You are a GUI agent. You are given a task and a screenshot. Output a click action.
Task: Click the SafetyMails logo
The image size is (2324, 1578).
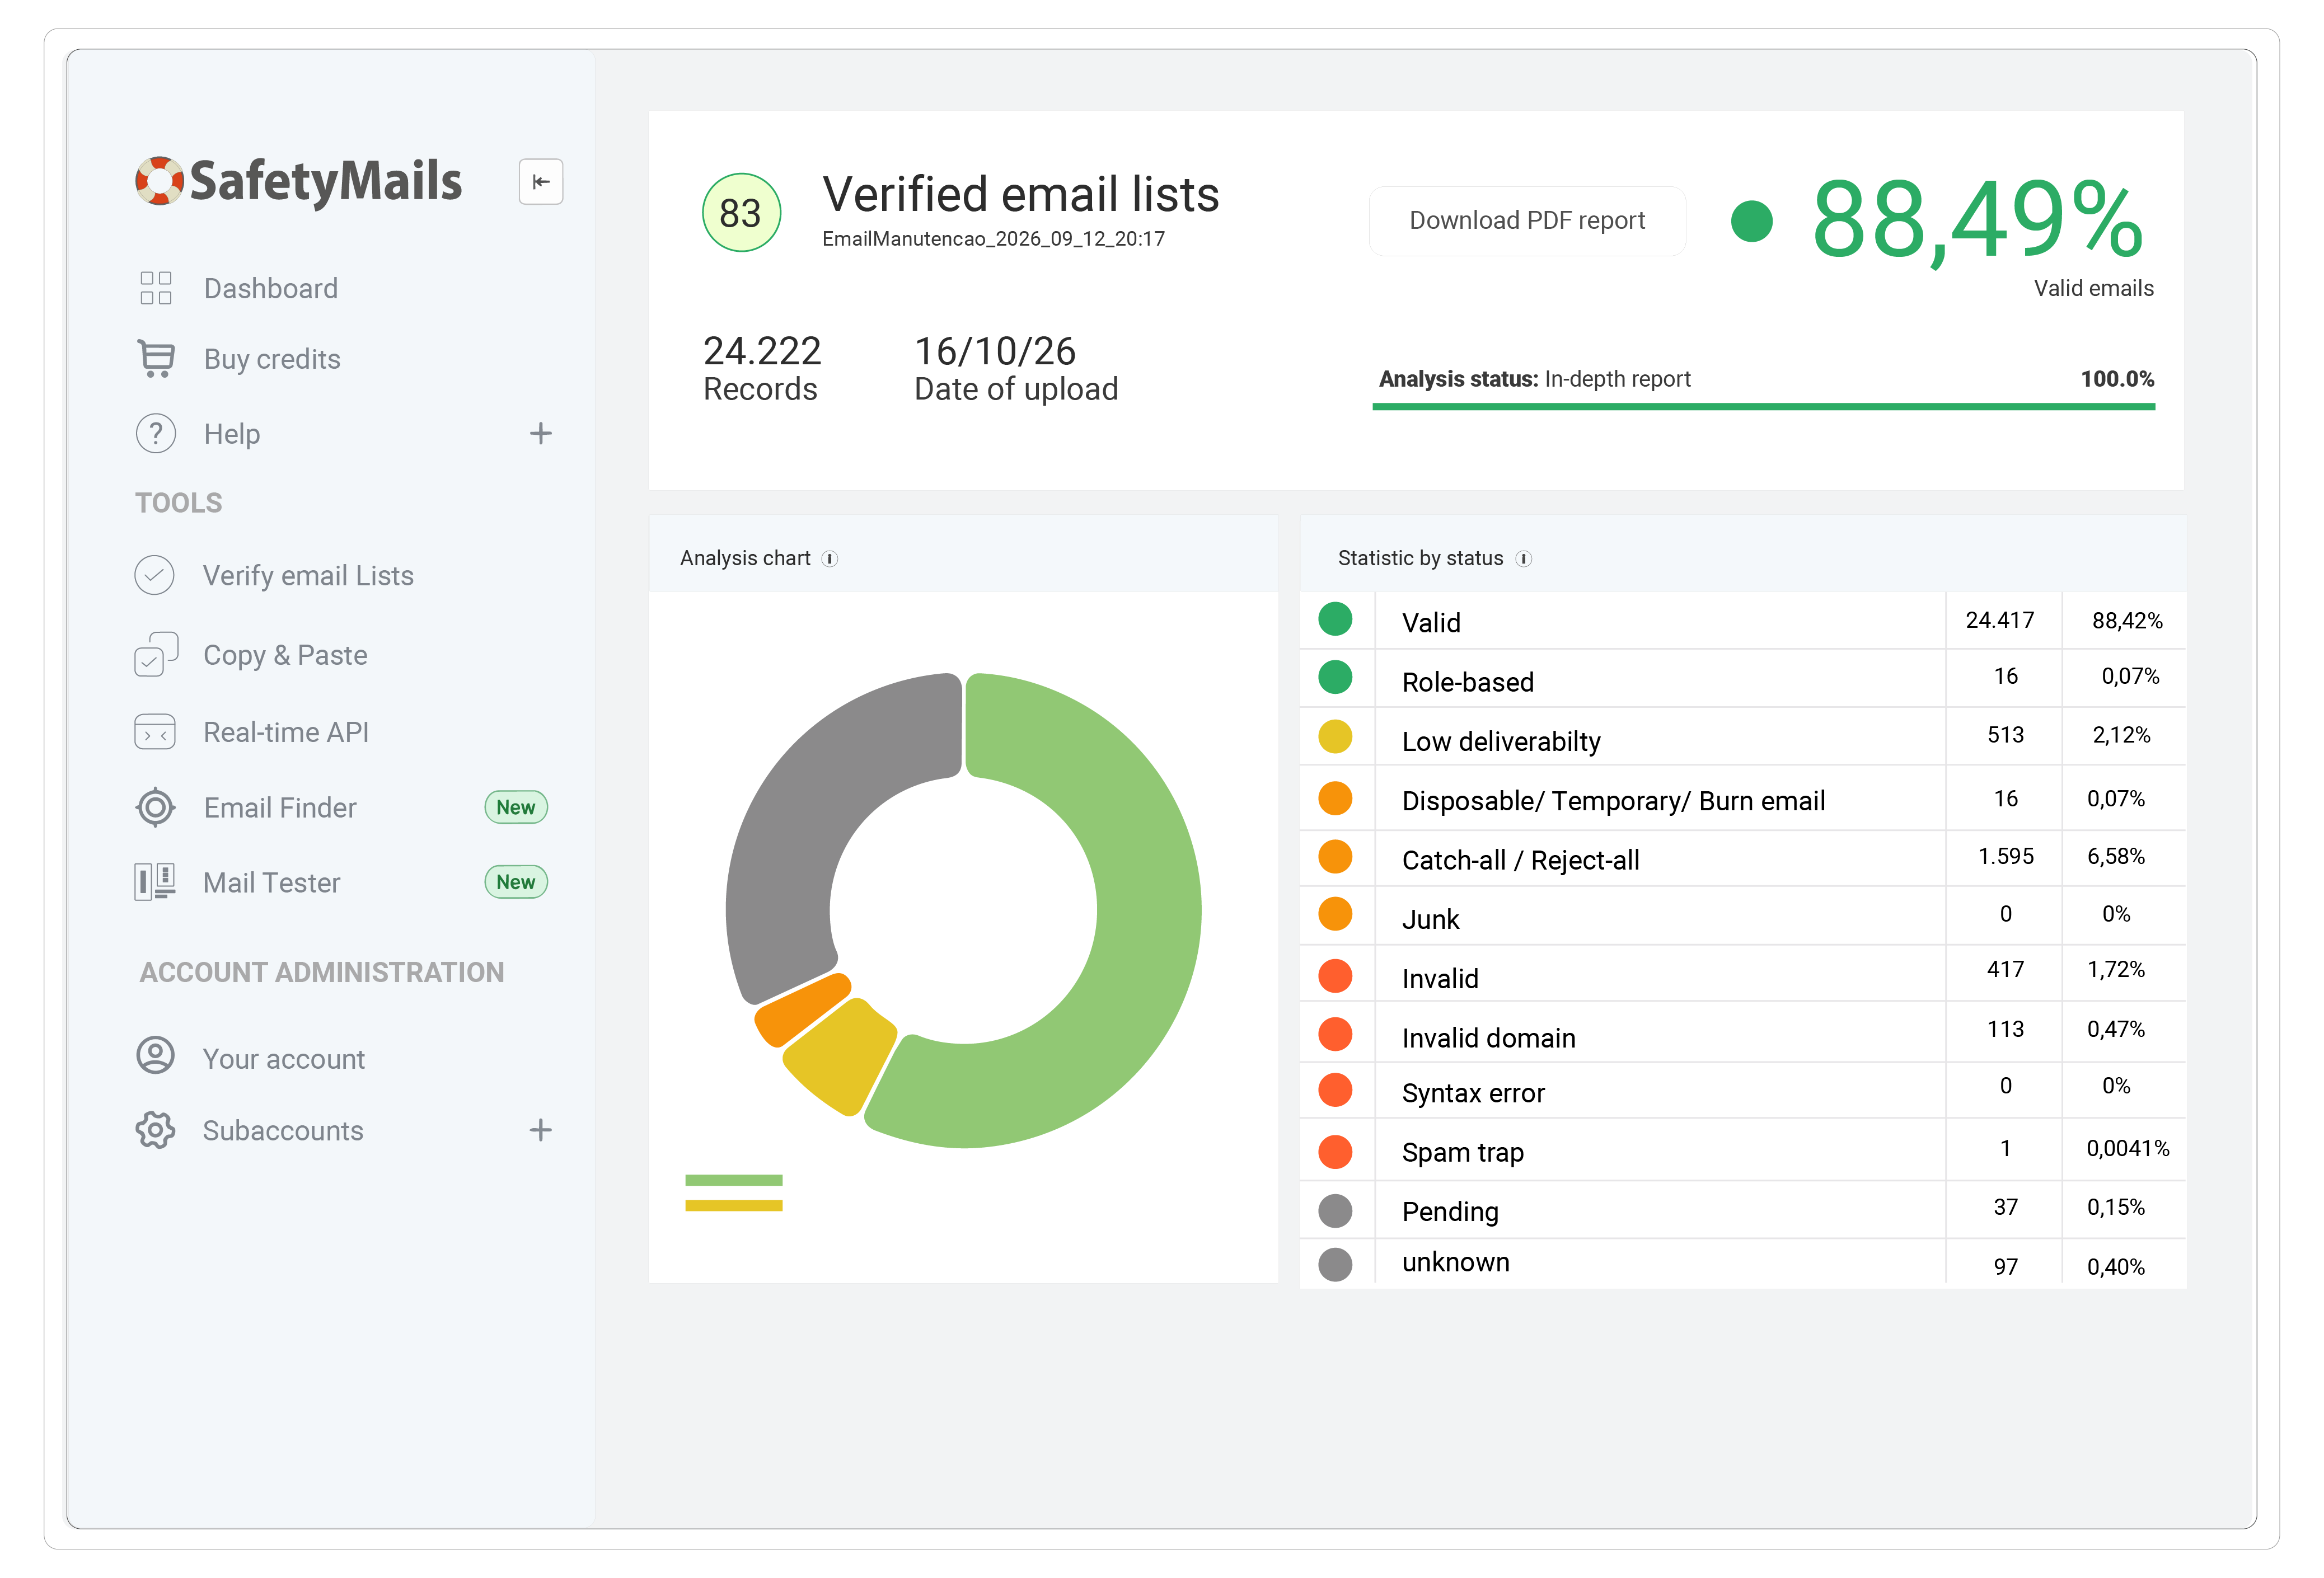(299, 181)
